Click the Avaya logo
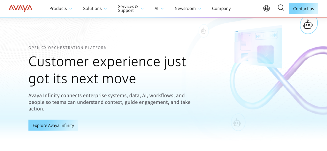 (x=20, y=8)
